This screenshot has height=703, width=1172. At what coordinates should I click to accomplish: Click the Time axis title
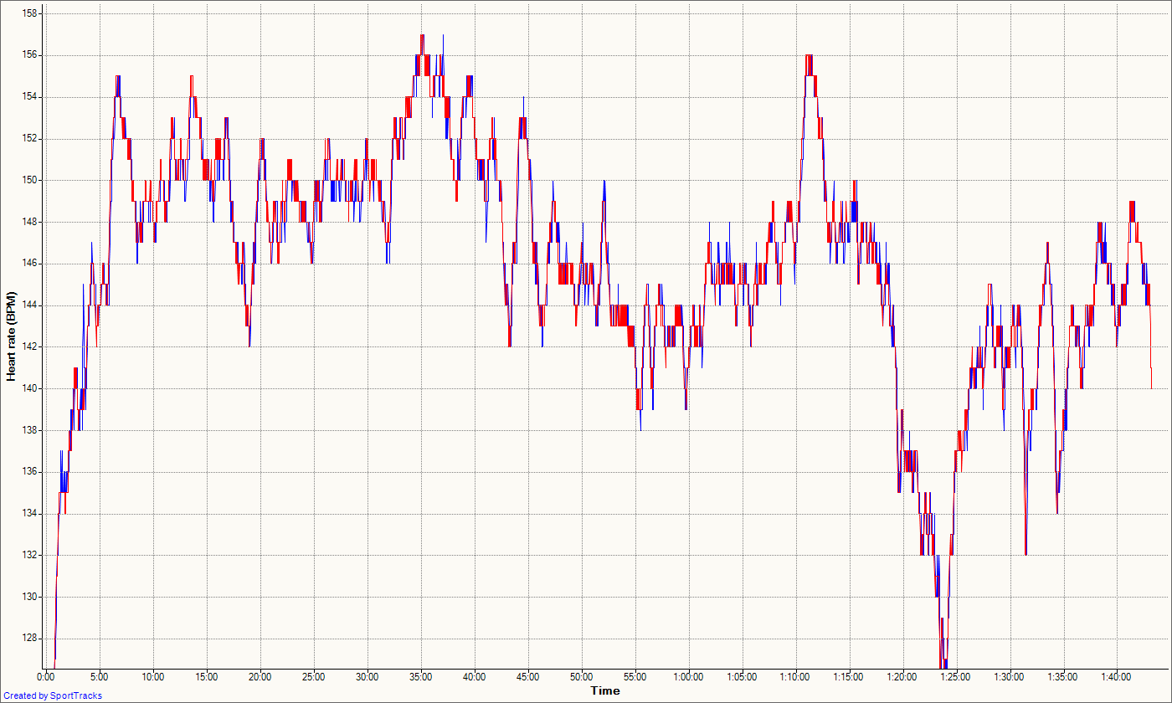(604, 690)
